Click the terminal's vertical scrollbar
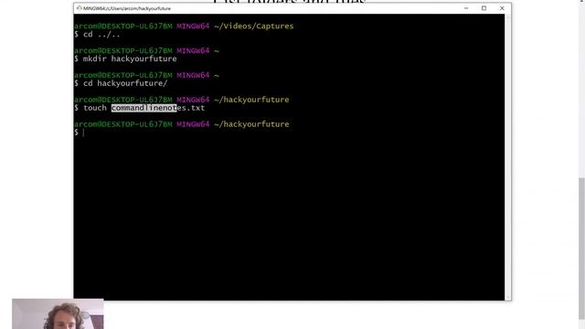The image size is (585, 329). (x=508, y=157)
